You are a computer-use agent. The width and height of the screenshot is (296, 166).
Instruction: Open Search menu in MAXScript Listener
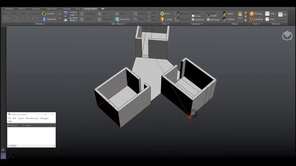(x=21, y=119)
